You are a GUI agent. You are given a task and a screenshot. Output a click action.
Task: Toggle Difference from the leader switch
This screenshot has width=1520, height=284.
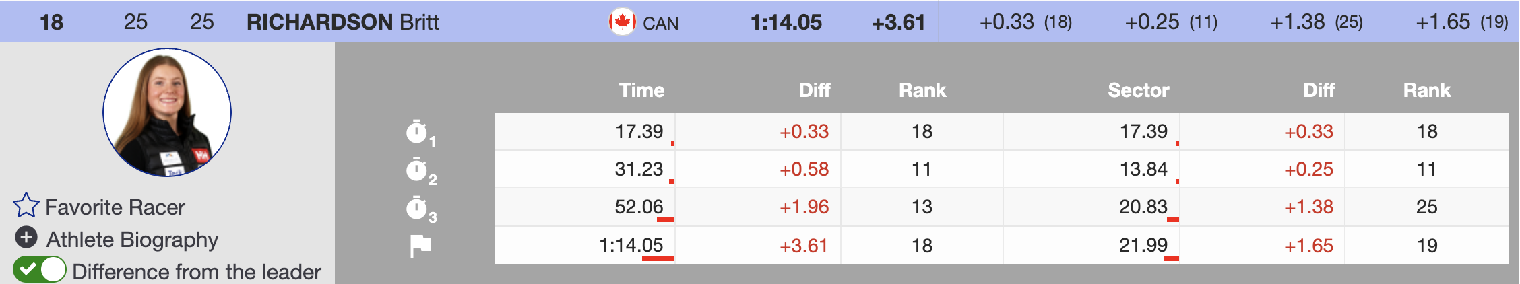40,270
